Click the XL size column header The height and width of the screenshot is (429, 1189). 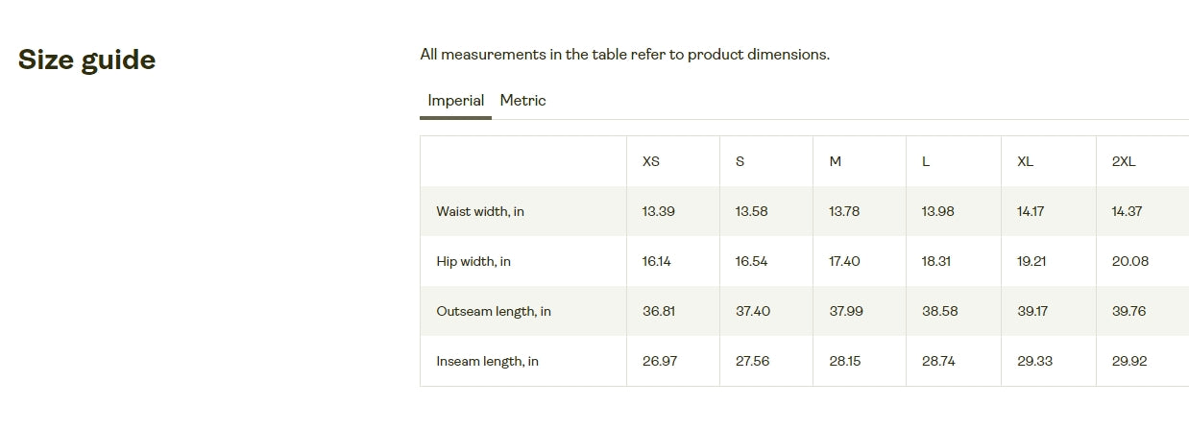[x=1025, y=161]
